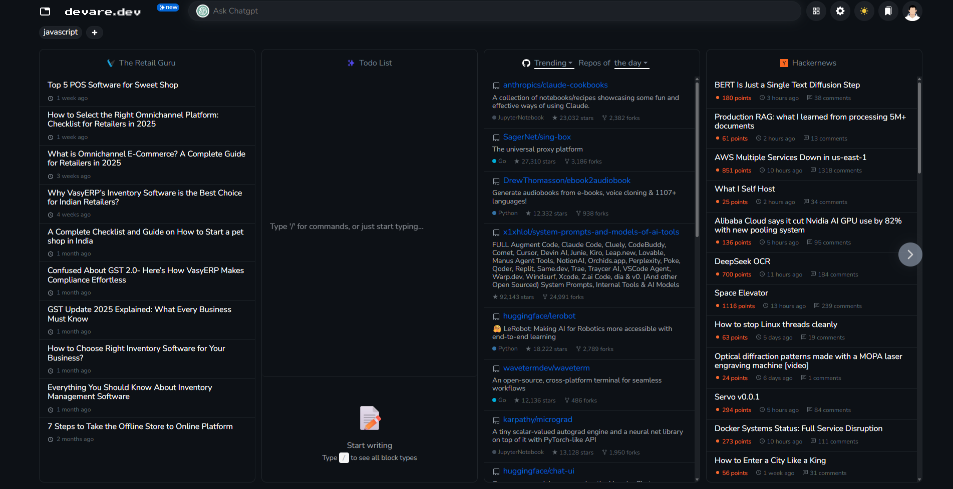The width and height of the screenshot is (953, 489).
Task: Toggle light theme with sun icon
Action: click(864, 11)
